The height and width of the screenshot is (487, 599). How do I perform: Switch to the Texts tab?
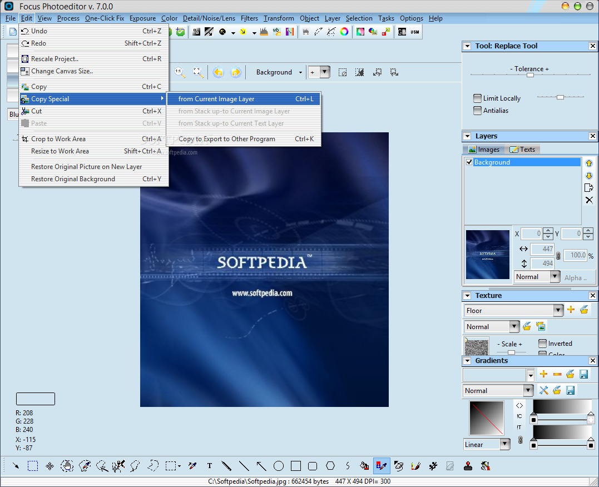pos(523,150)
